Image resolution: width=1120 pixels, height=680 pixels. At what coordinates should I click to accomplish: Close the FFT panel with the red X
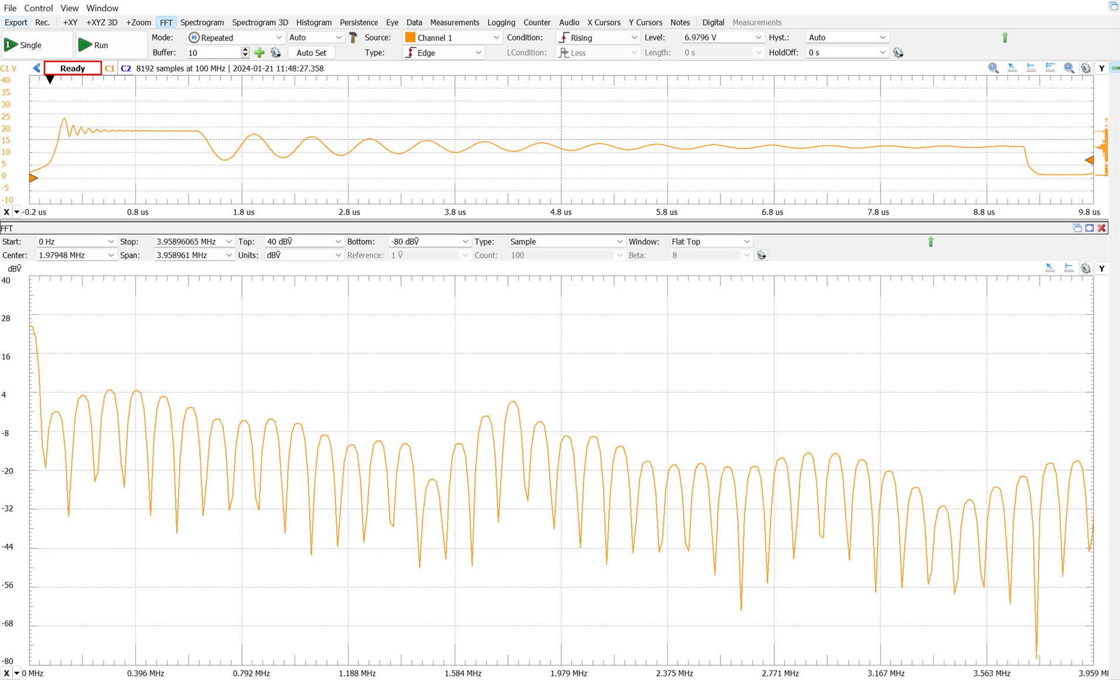pyautogui.click(x=1102, y=228)
